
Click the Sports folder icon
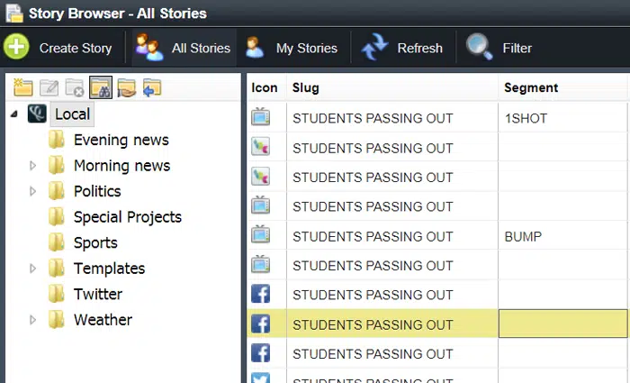56,242
